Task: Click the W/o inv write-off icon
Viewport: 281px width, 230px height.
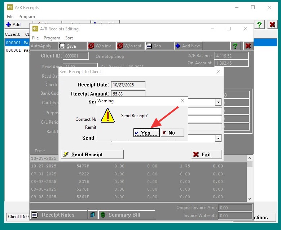Action: 91,46
